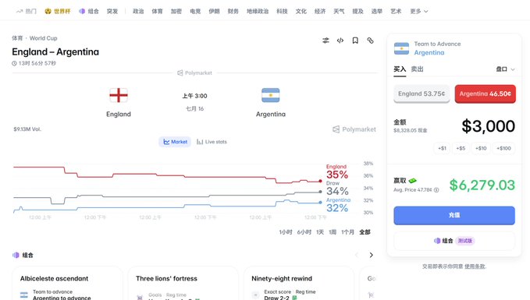The width and height of the screenshot is (530, 300).
Task: Choose the England 53.75¢ outcome button
Action: (422, 94)
